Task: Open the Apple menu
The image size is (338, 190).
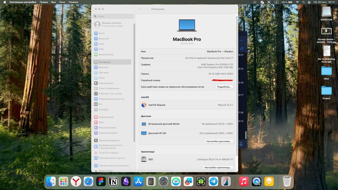Action: [4, 2]
